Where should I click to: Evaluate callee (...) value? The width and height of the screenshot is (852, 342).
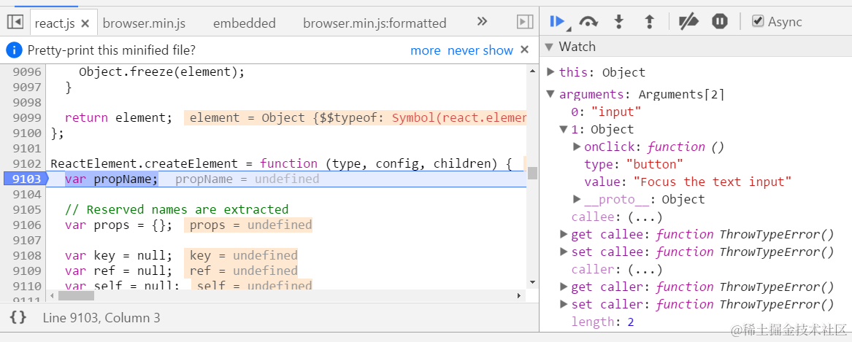pos(645,217)
